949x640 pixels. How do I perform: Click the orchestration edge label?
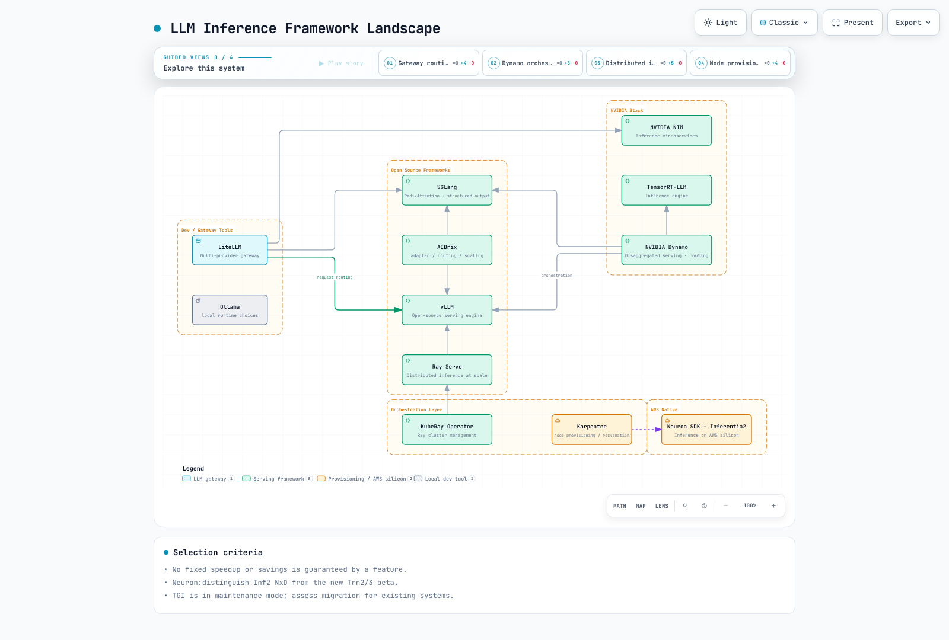pyautogui.click(x=557, y=276)
